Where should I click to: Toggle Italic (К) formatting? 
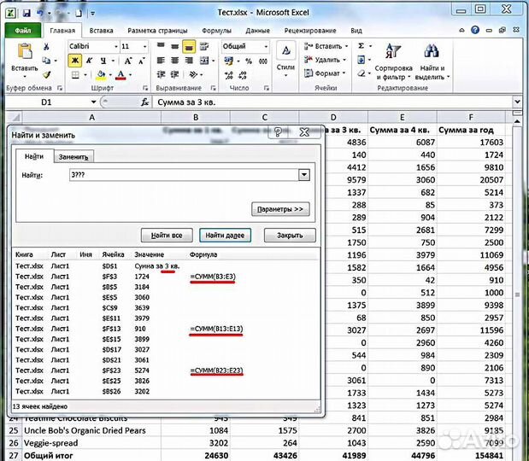pos(89,61)
